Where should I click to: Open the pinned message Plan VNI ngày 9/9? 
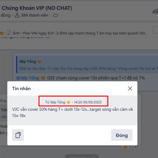(x=85, y=33)
